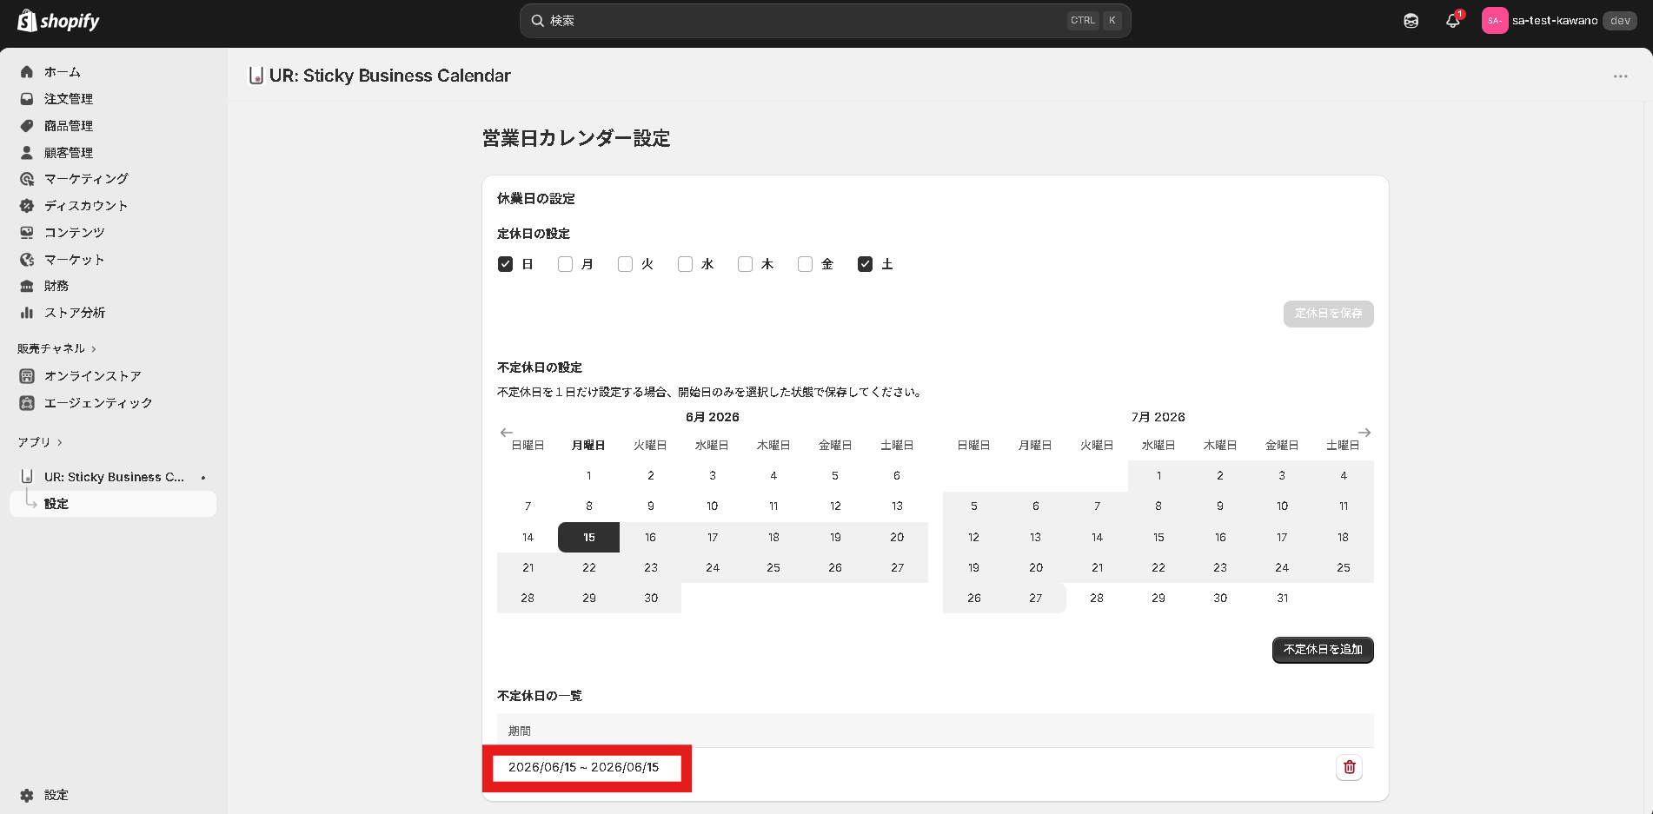Click the エージェンティック icon
This screenshot has height=814, width=1653.
27,403
